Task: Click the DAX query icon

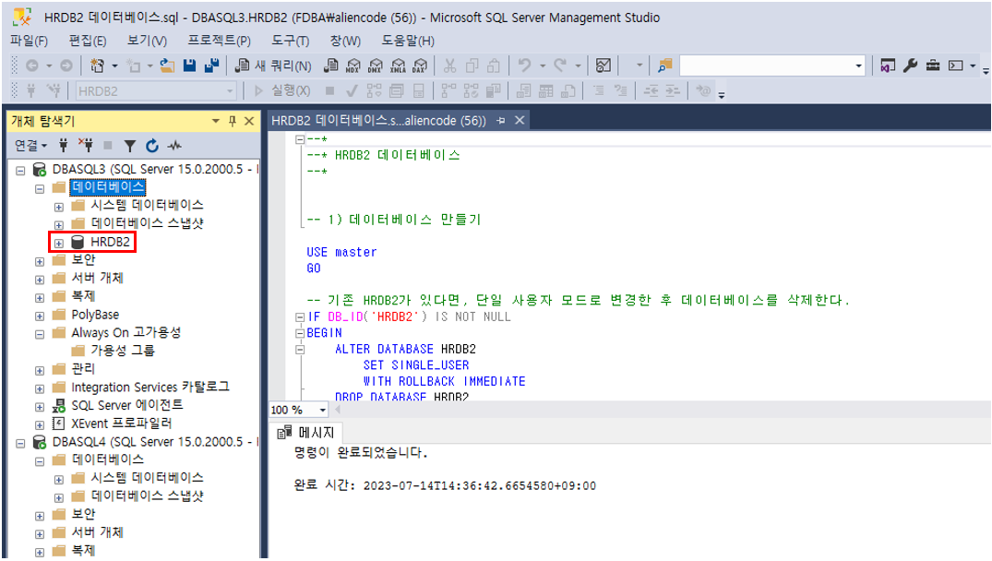Action: point(420,66)
